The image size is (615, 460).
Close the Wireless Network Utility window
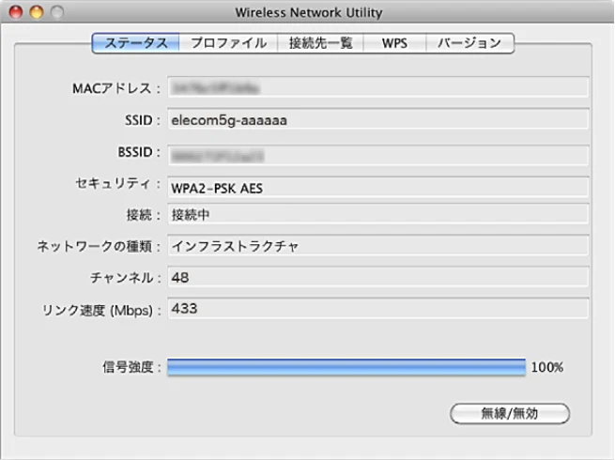(16, 12)
